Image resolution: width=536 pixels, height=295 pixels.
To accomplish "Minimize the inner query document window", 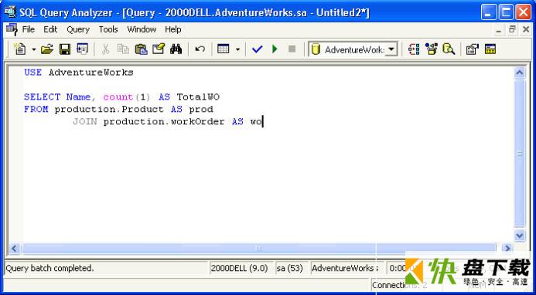I will 499,30.
